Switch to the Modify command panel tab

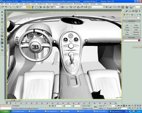coord(127,11)
